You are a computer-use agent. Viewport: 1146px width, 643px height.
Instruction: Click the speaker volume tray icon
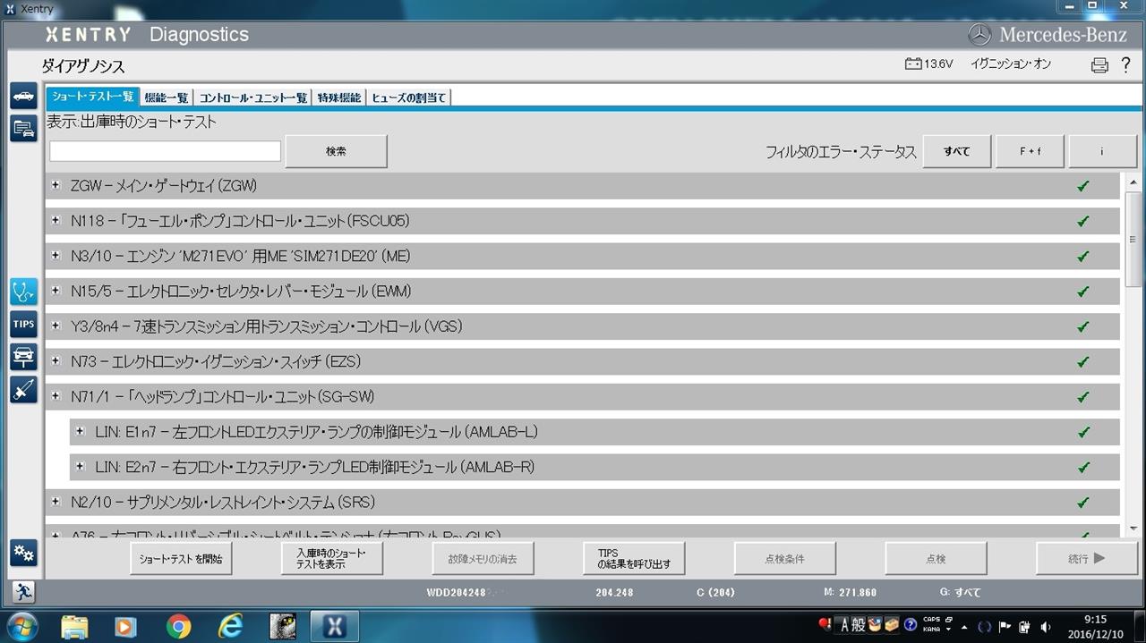coord(1047,626)
